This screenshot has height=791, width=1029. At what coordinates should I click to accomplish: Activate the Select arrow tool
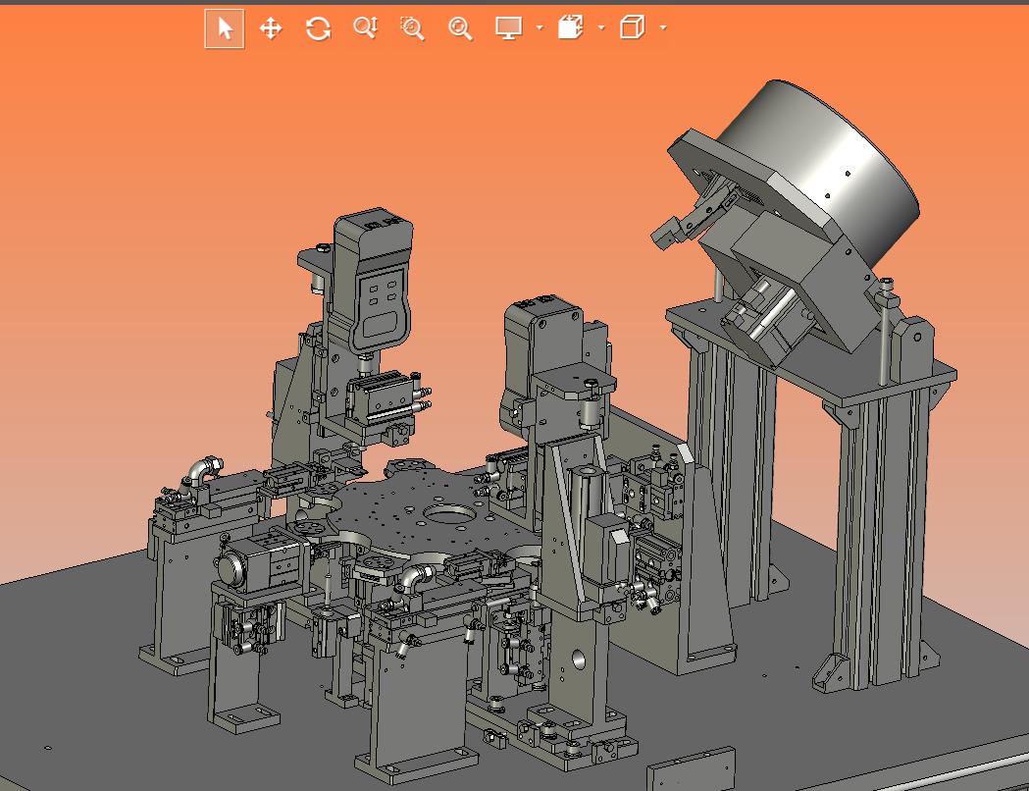pyautogui.click(x=225, y=28)
